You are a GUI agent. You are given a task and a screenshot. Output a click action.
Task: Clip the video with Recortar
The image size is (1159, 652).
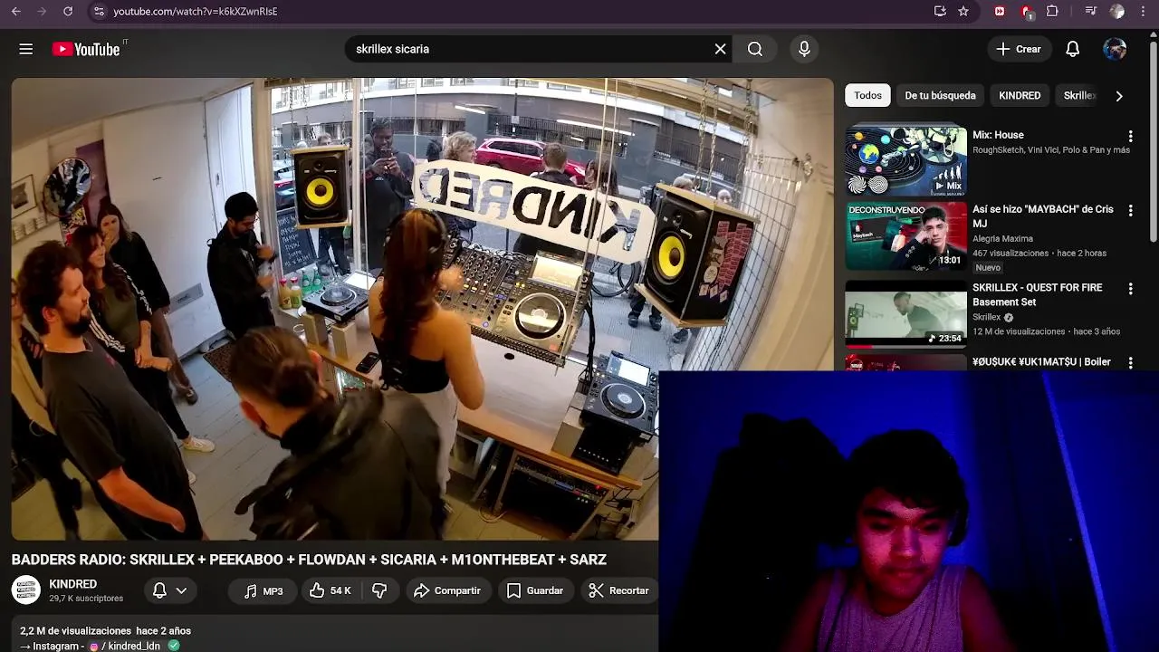pos(619,590)
